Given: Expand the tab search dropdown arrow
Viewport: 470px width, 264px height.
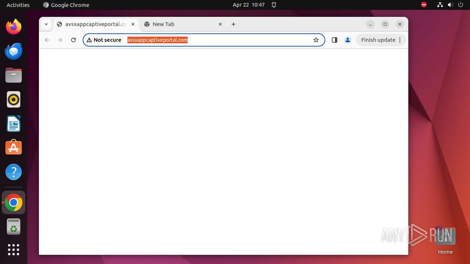Looking at the screenshot, I should [46, 24].
